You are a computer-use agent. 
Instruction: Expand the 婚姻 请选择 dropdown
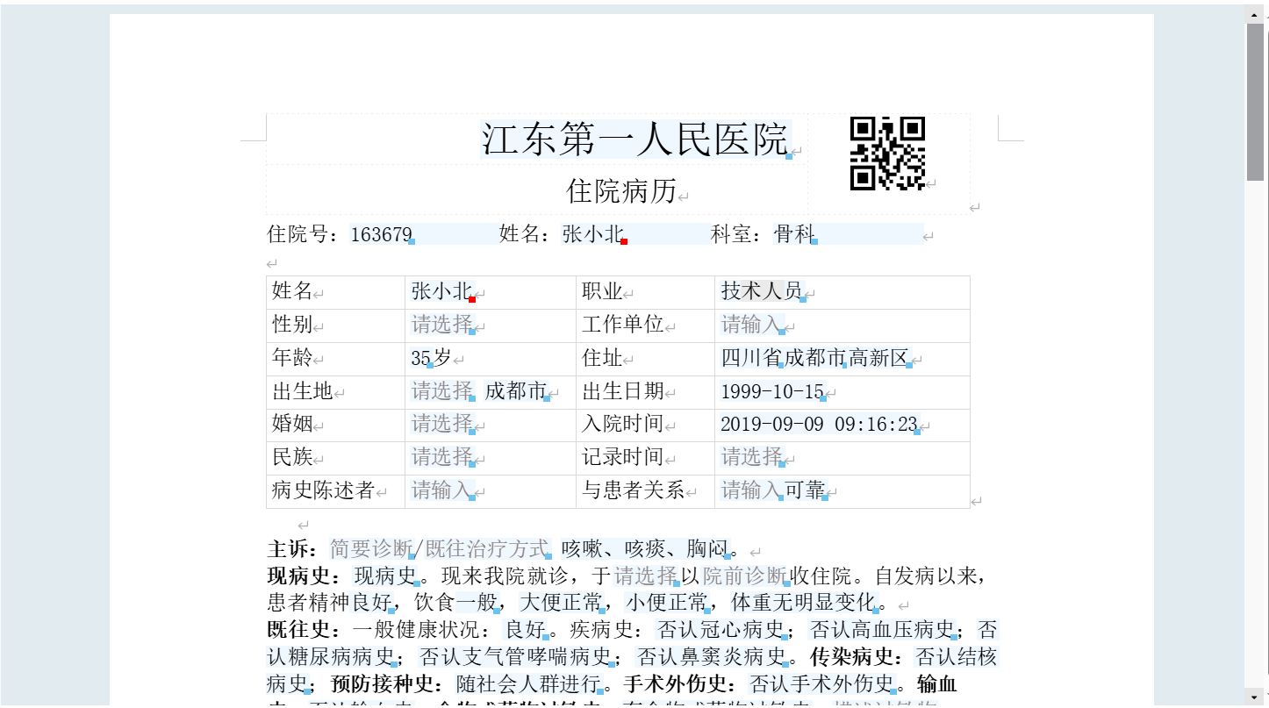441,425
